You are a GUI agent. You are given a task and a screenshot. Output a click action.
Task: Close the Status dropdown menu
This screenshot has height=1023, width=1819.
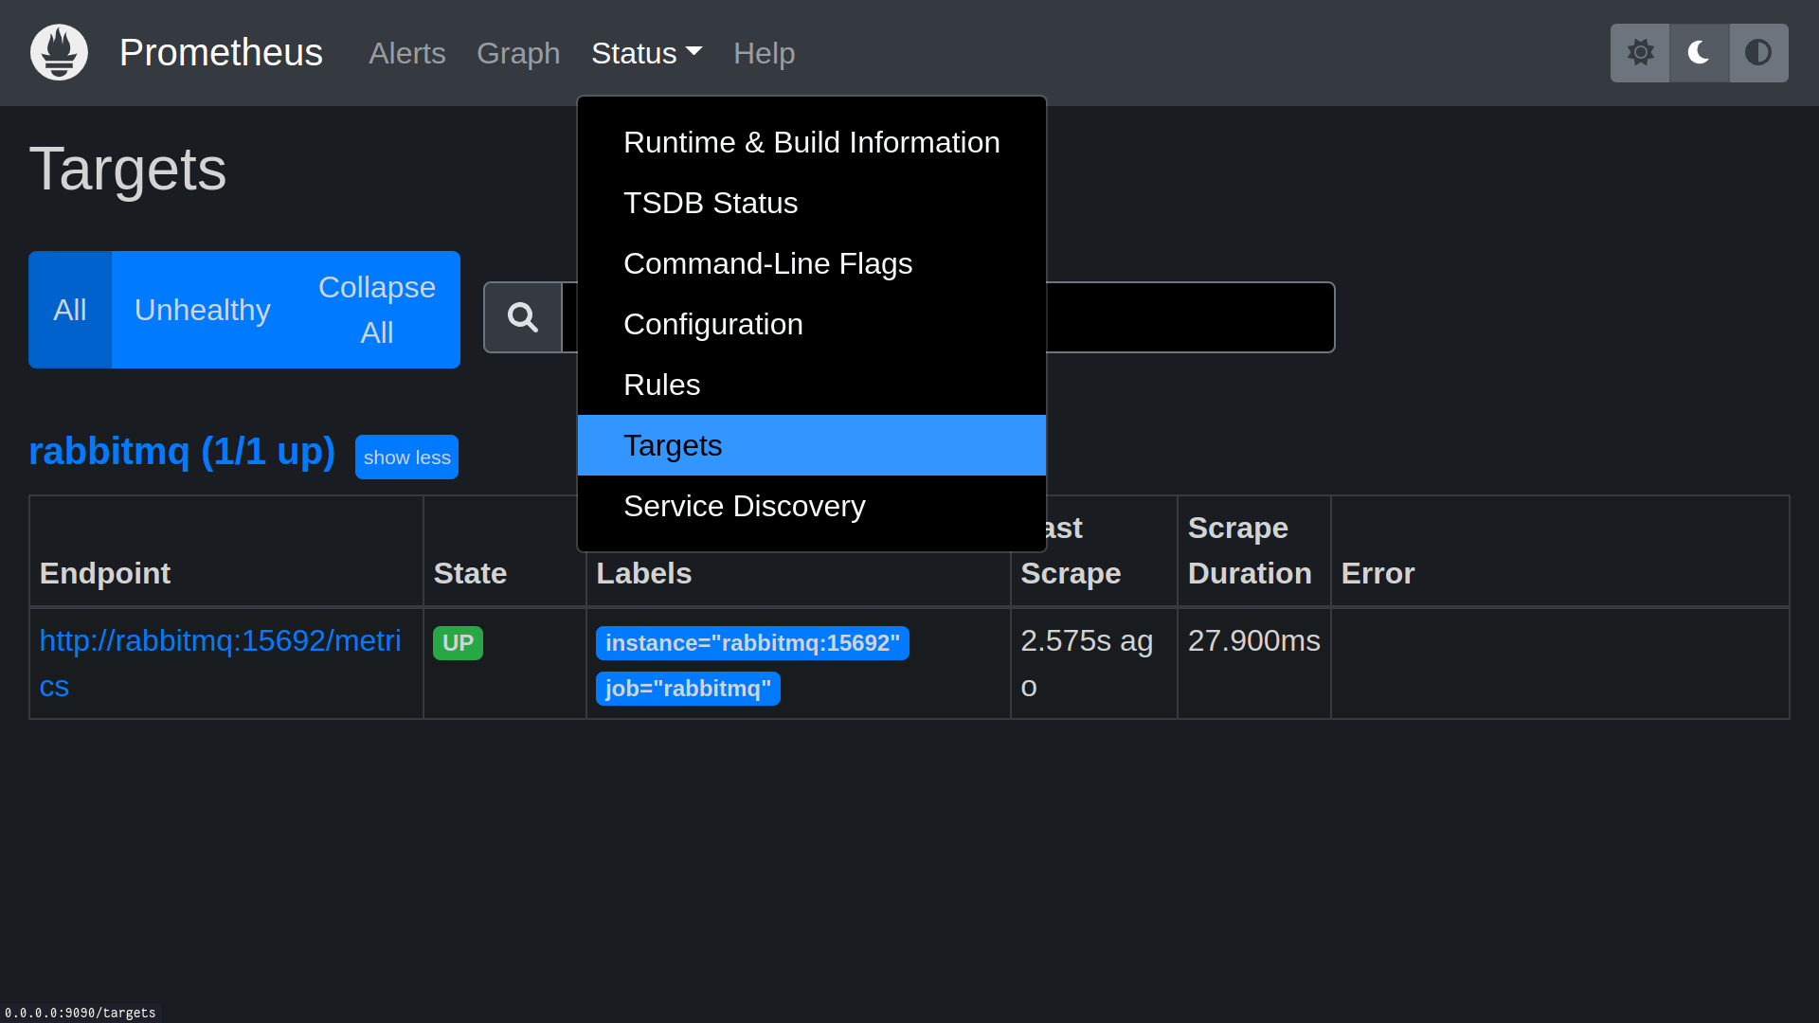tap(646, 53)
